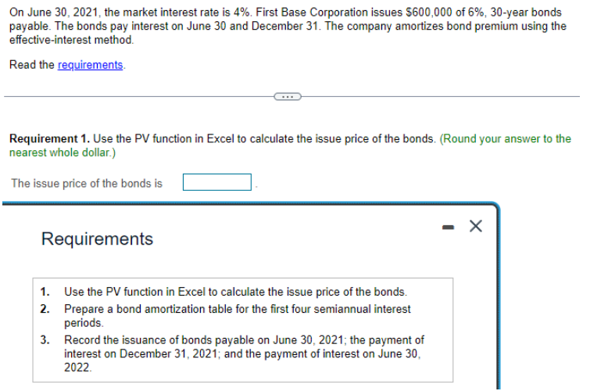Click list number 2 in the requirements box

(x=45, y=309)
